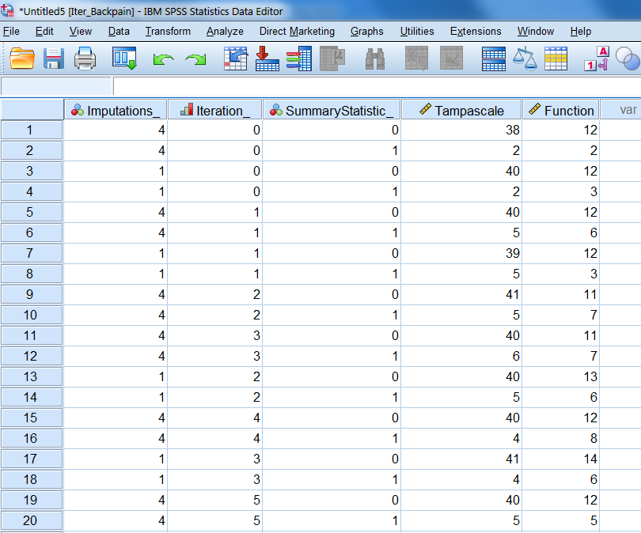The height and width of the screenshot is (533, 641).
Task: Click the Weight cases scale icon
Action: [x=525, y=59]
